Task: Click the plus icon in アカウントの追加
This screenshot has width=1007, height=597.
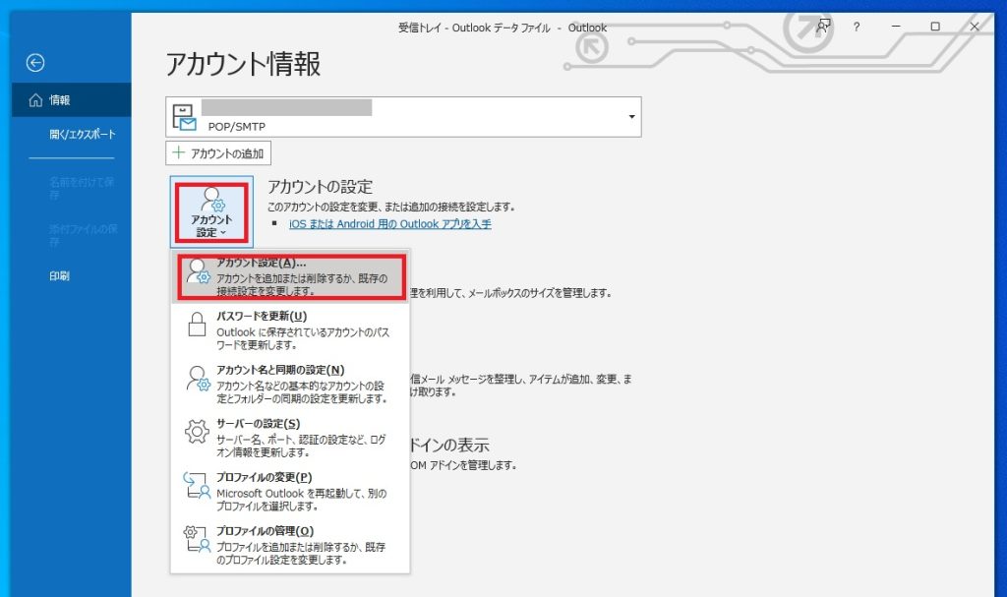Action: click(x=179, y=153)
